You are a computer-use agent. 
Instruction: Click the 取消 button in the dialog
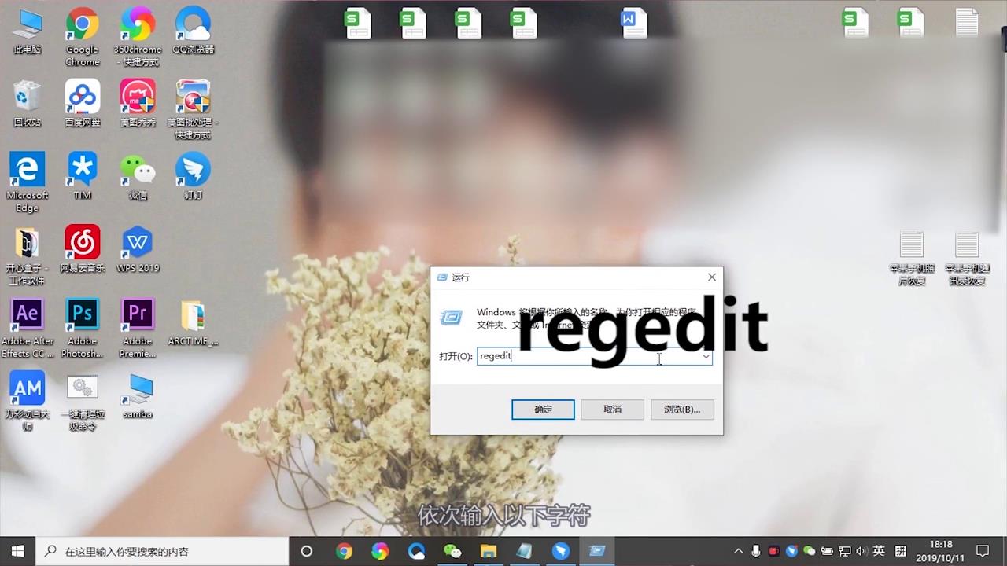612,409
